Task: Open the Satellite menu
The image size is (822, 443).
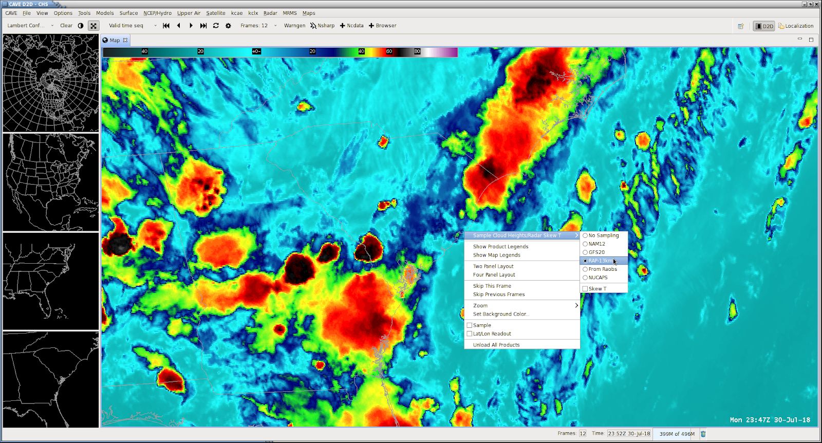Action: (216, 13)
